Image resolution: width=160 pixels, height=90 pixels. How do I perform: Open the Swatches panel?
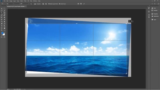coord(154,10)
